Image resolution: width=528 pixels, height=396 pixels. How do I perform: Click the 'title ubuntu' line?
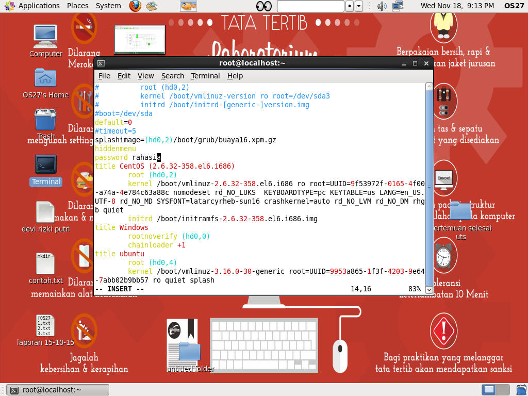[120, 254]
